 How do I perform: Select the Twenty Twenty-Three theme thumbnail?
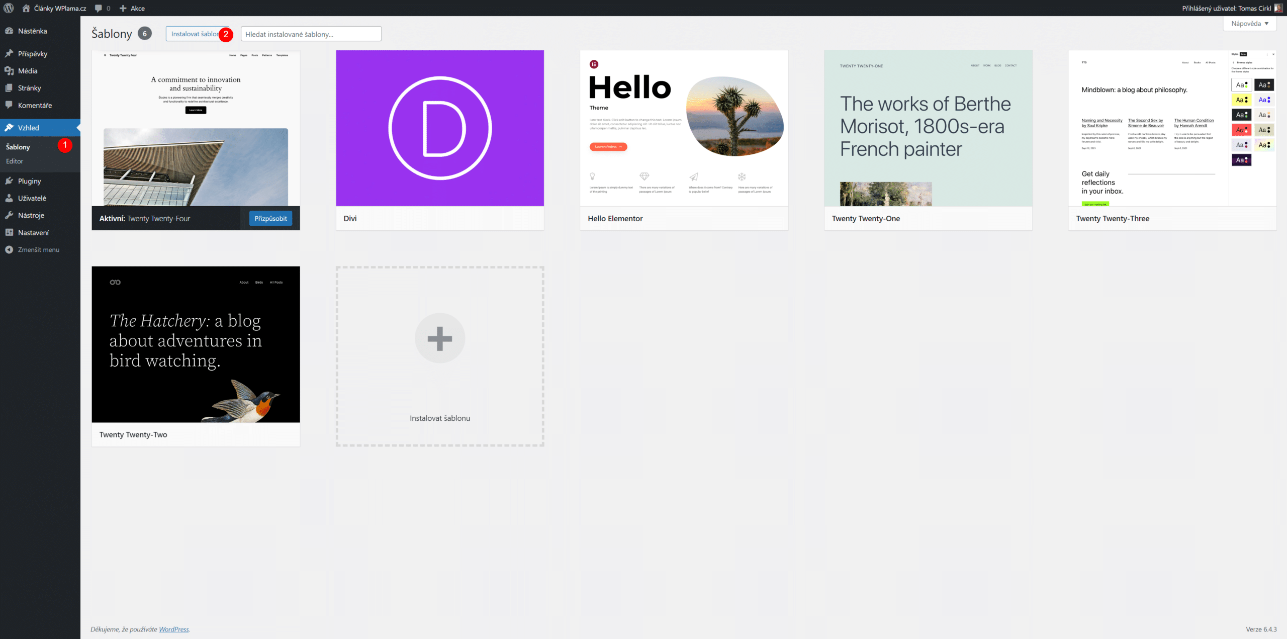[1172, 128]
